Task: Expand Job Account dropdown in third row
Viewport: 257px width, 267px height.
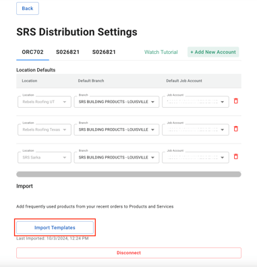Action: click(x=196, y=158)
